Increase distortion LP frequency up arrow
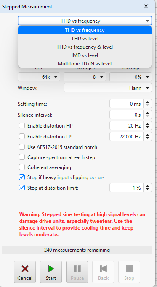The width and height of the screenshot is (157, 287). pos(147,135)
